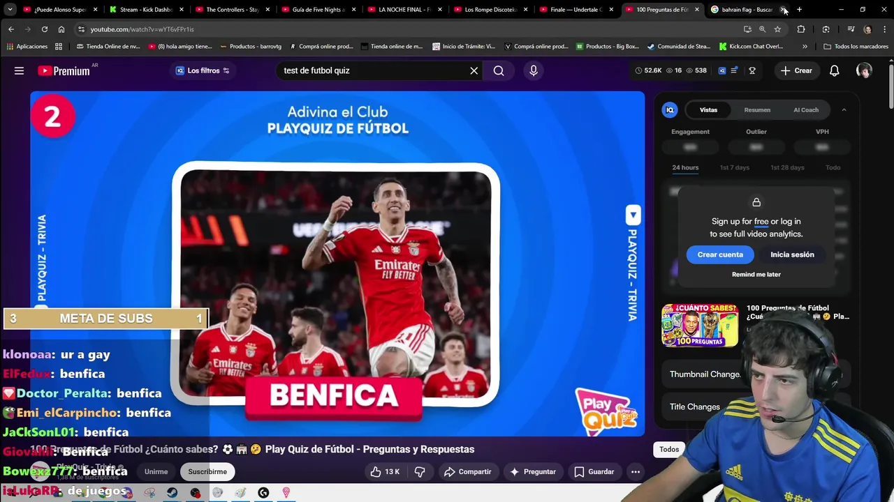Open the Kick.com Chat Overlay bookmark

tap(750, 47)
